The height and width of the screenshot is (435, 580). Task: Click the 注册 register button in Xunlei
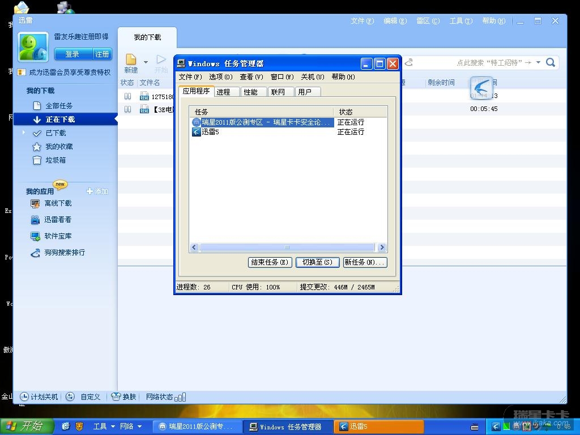102,54
